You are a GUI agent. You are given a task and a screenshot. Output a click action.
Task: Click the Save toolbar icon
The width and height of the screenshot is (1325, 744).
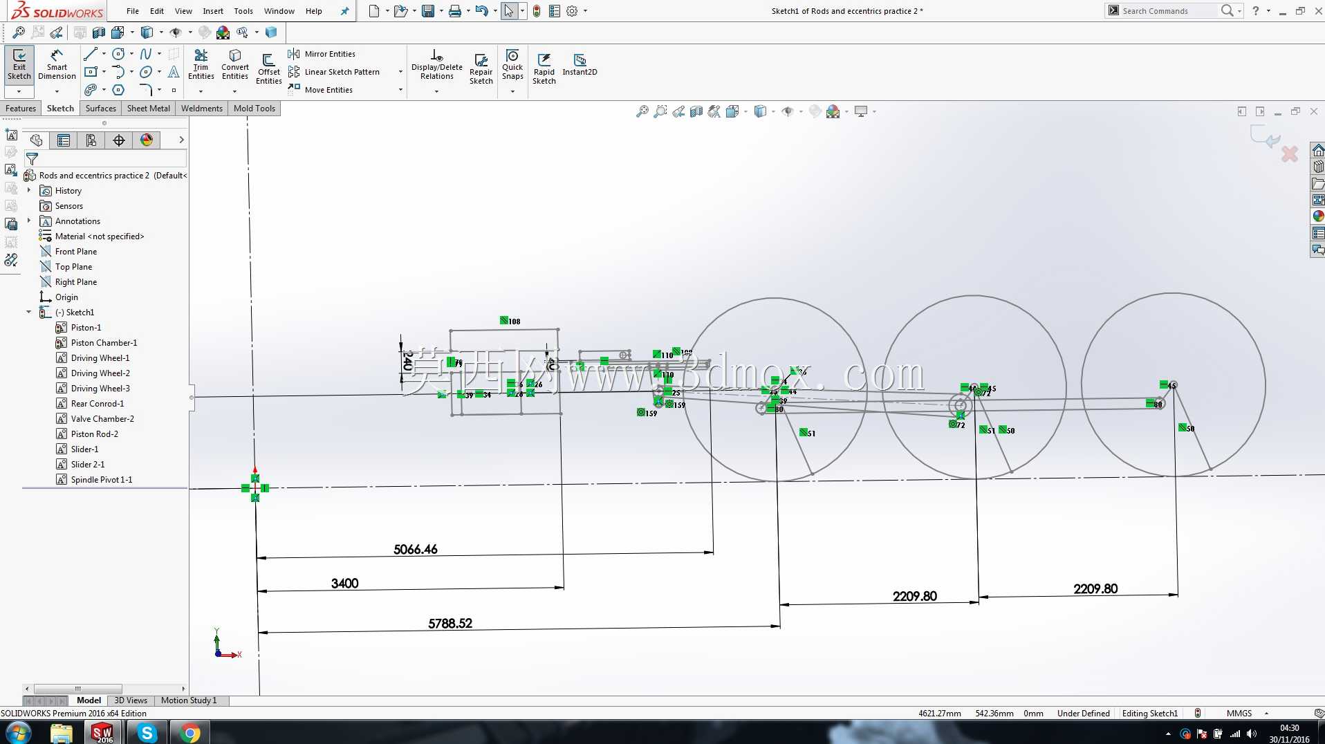[428, 11]
